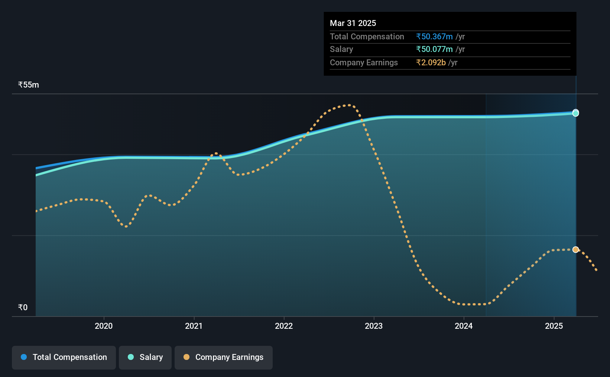The height and width of the screenshot is (377, 610).
Task: Click the Company Earnings tooltip row label
Action: pos(364,62)
